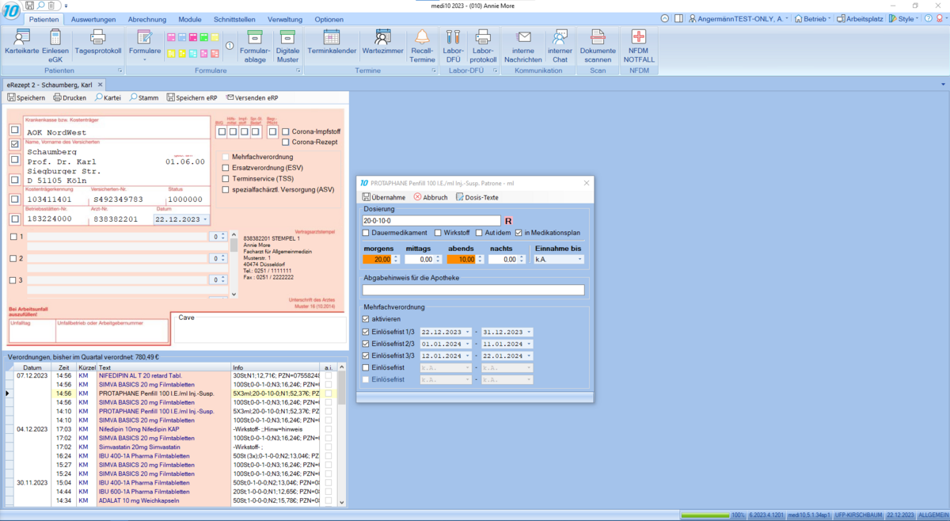950x521 pixels.
Task: Open the Terminkalender icon
Action: [x=332, y=37]
